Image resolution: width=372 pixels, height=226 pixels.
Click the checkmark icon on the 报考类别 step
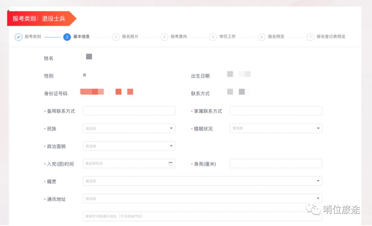pyautogui.click(x=19, y=37)
